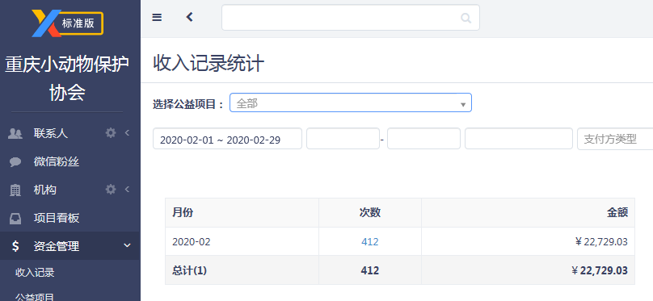Expand the 联系人 submenu chevron
Viewport: 653px width, 301px height.
click(x=127, y=133)
